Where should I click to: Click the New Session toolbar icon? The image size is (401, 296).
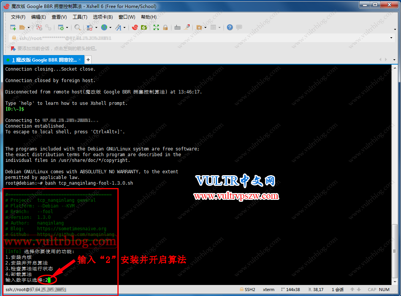tap(13, 27)
